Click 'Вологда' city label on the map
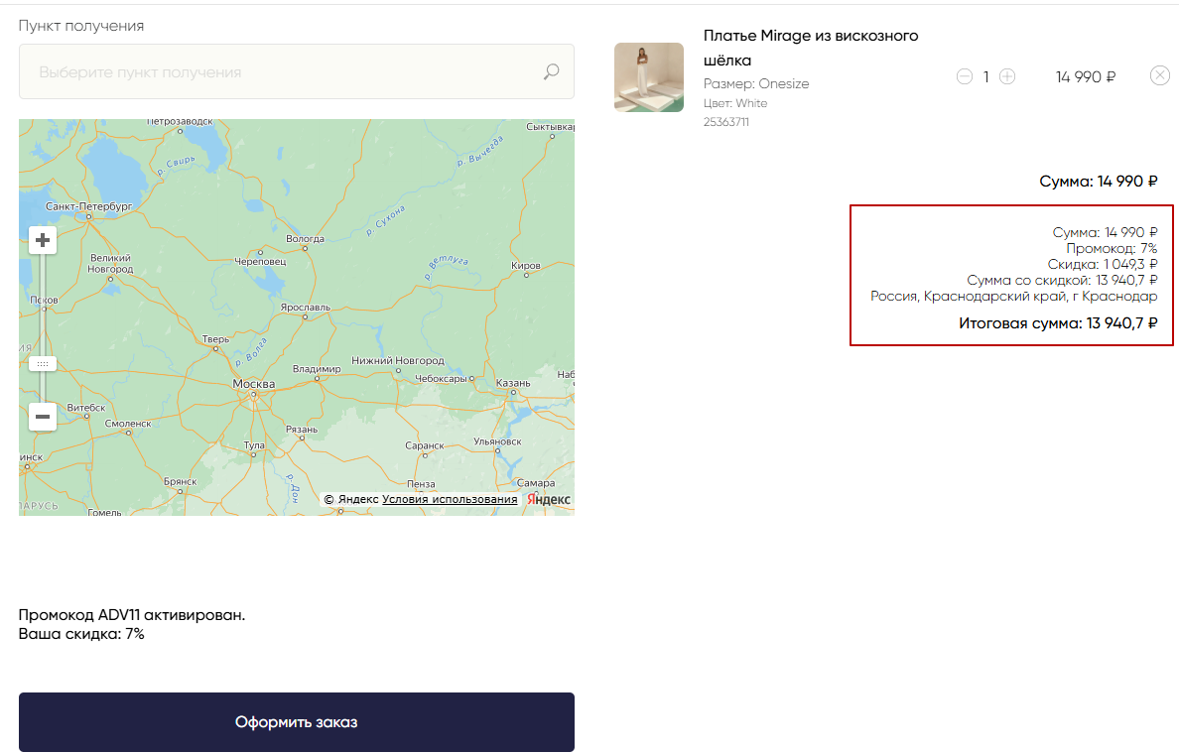 [x=306, y=239]
